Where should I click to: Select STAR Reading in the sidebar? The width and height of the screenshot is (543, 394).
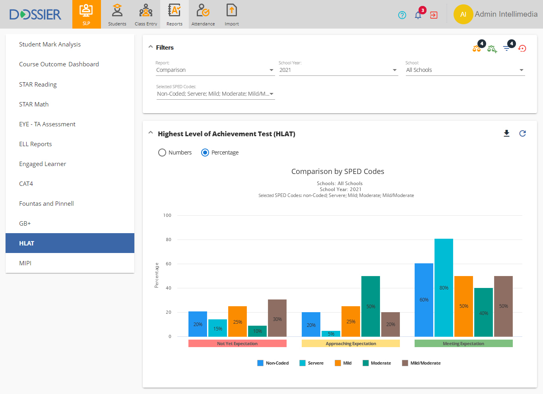click(x=38, y=84)
